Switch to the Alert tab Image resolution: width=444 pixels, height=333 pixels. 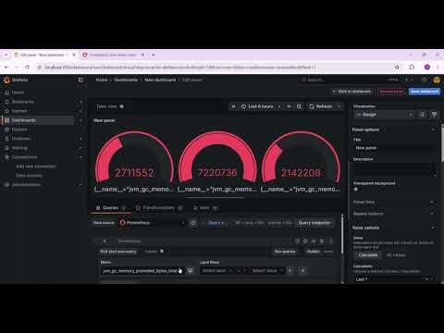pyautogui.click(x=205, y=208)
